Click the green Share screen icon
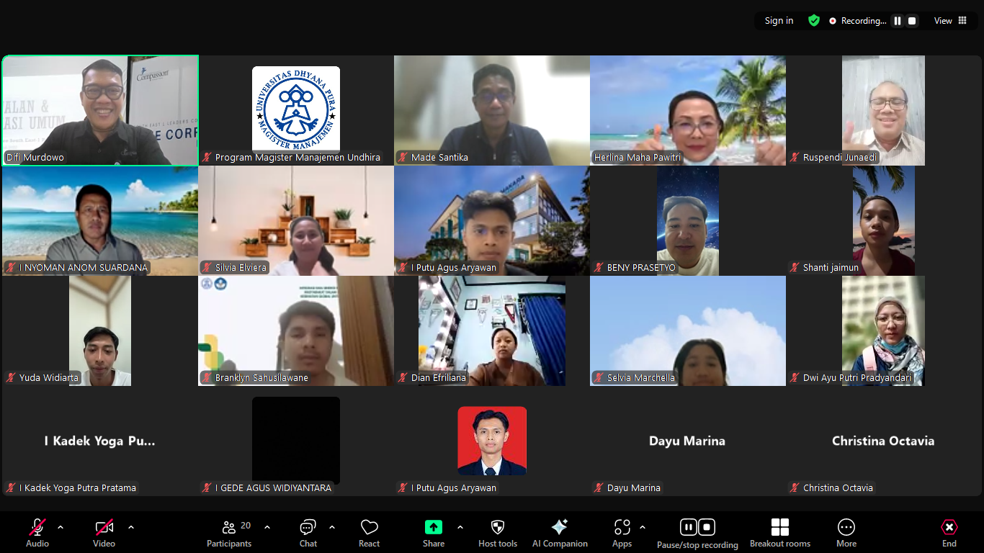Screen dimensions: 984x553 (433, 527)
